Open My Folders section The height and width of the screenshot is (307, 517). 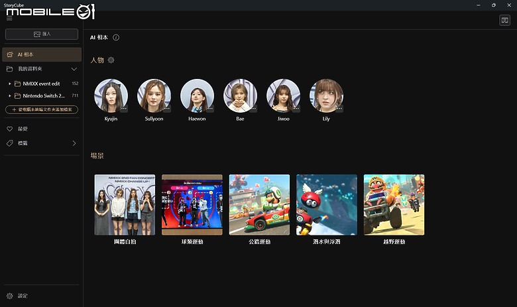pyautogui.click(x=42, y=69)
